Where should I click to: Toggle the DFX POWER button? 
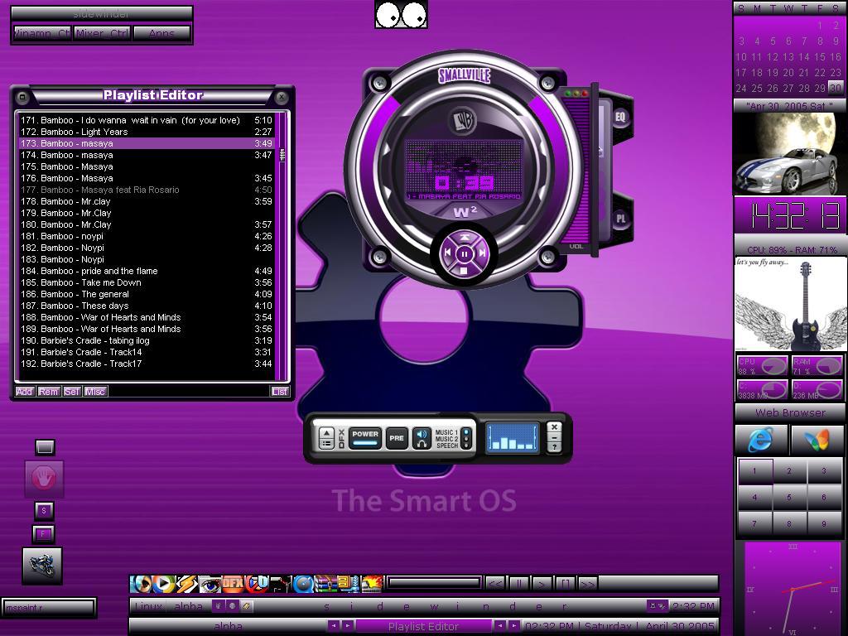365,437
